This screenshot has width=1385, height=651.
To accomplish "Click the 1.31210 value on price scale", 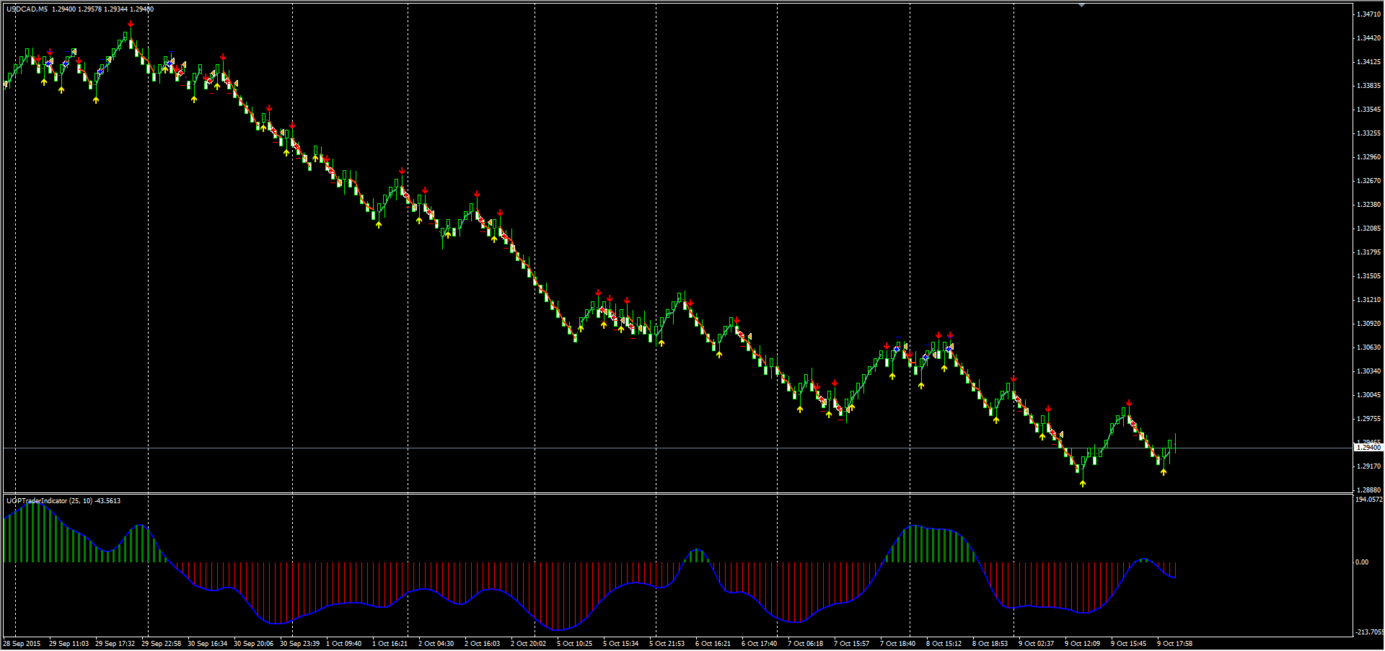I will coord(1368,300).
